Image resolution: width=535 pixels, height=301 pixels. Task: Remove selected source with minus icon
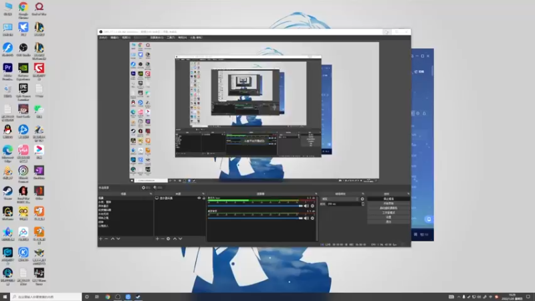(x=163, y=239)
